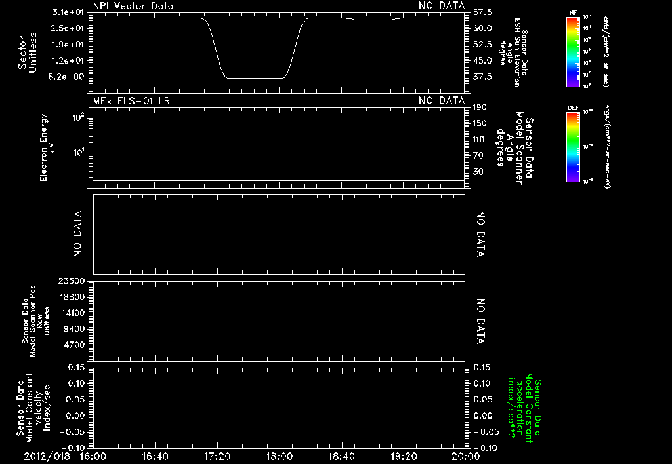Click the "1.2e+01" sector tick label
The width and height of the screenshot is (672, 464).
68,61
